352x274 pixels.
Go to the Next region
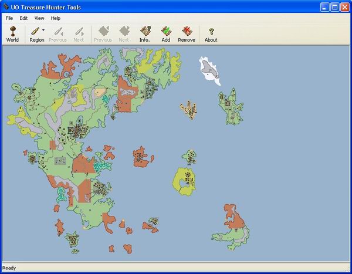[79, 34]
